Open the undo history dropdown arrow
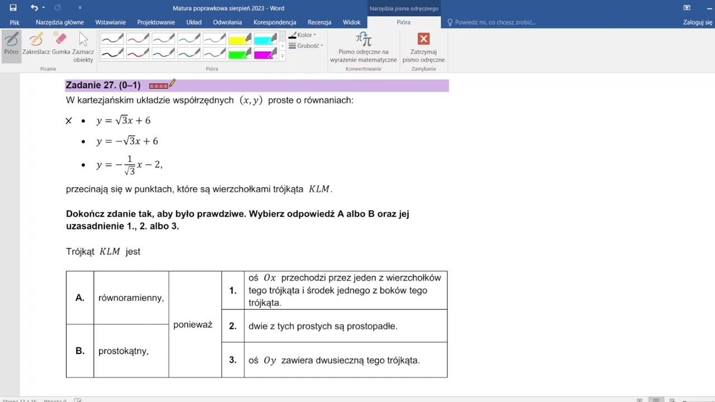715x402 pixels. [x=43, y=8]
